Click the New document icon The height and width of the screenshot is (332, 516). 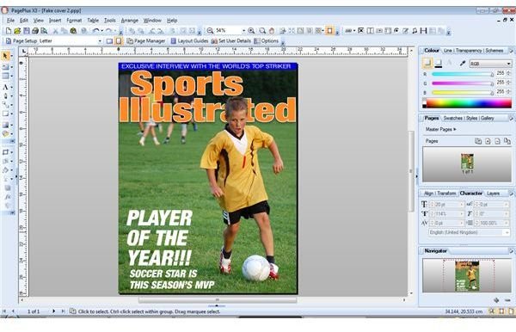click(9, 31)
